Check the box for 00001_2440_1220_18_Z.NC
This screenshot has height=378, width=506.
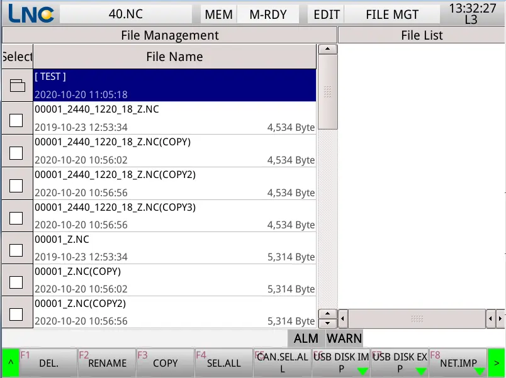tap(17, 119)
